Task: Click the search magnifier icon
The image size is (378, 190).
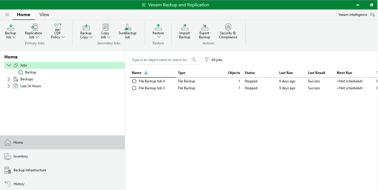Action: coord(194,60)
